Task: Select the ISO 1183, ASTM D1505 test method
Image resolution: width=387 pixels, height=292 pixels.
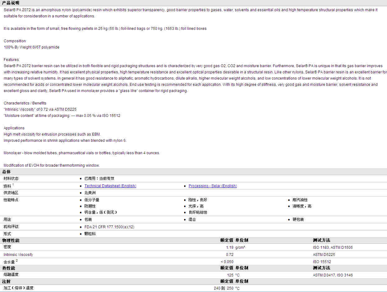Action: pyautogui.click(x=333, y=248)
